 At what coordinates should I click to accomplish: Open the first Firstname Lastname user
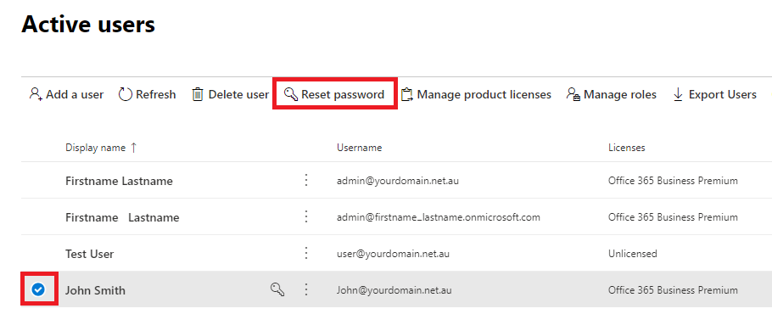click(x=119, y=181)
